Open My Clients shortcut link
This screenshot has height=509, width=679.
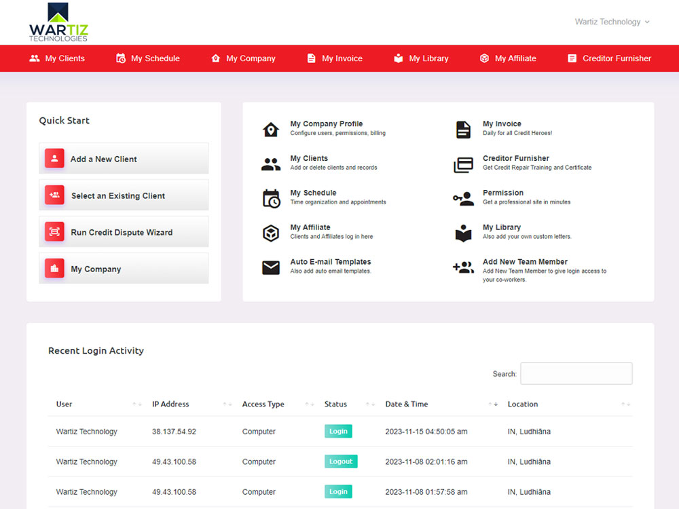309,158
